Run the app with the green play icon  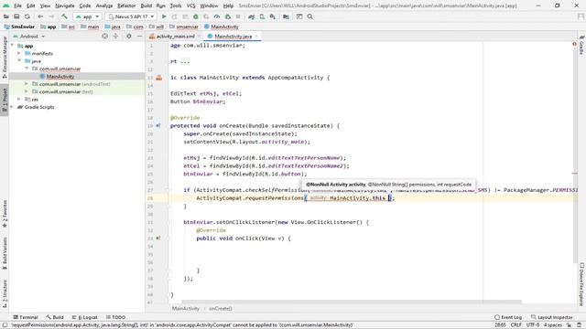[164, 16]
